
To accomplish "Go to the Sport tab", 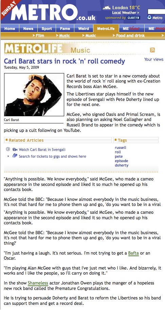I will [47, 29].
